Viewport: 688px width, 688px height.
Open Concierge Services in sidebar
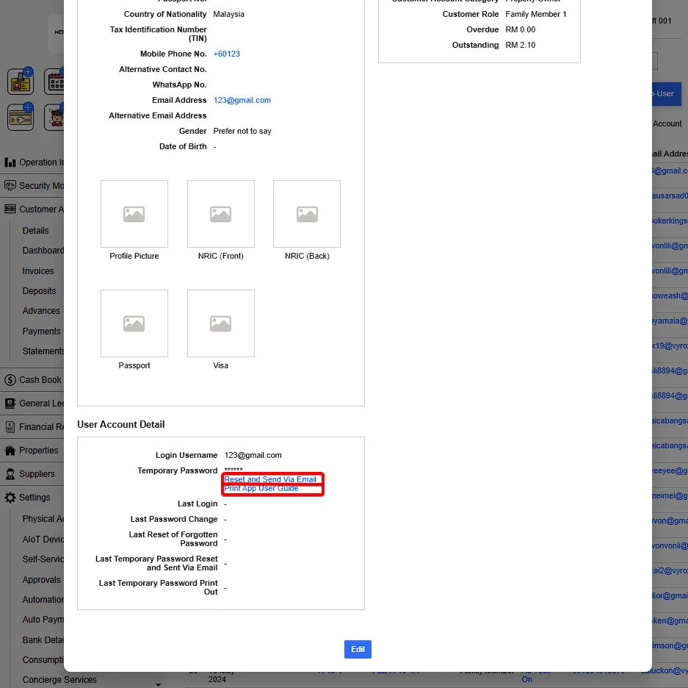point(59,680)
